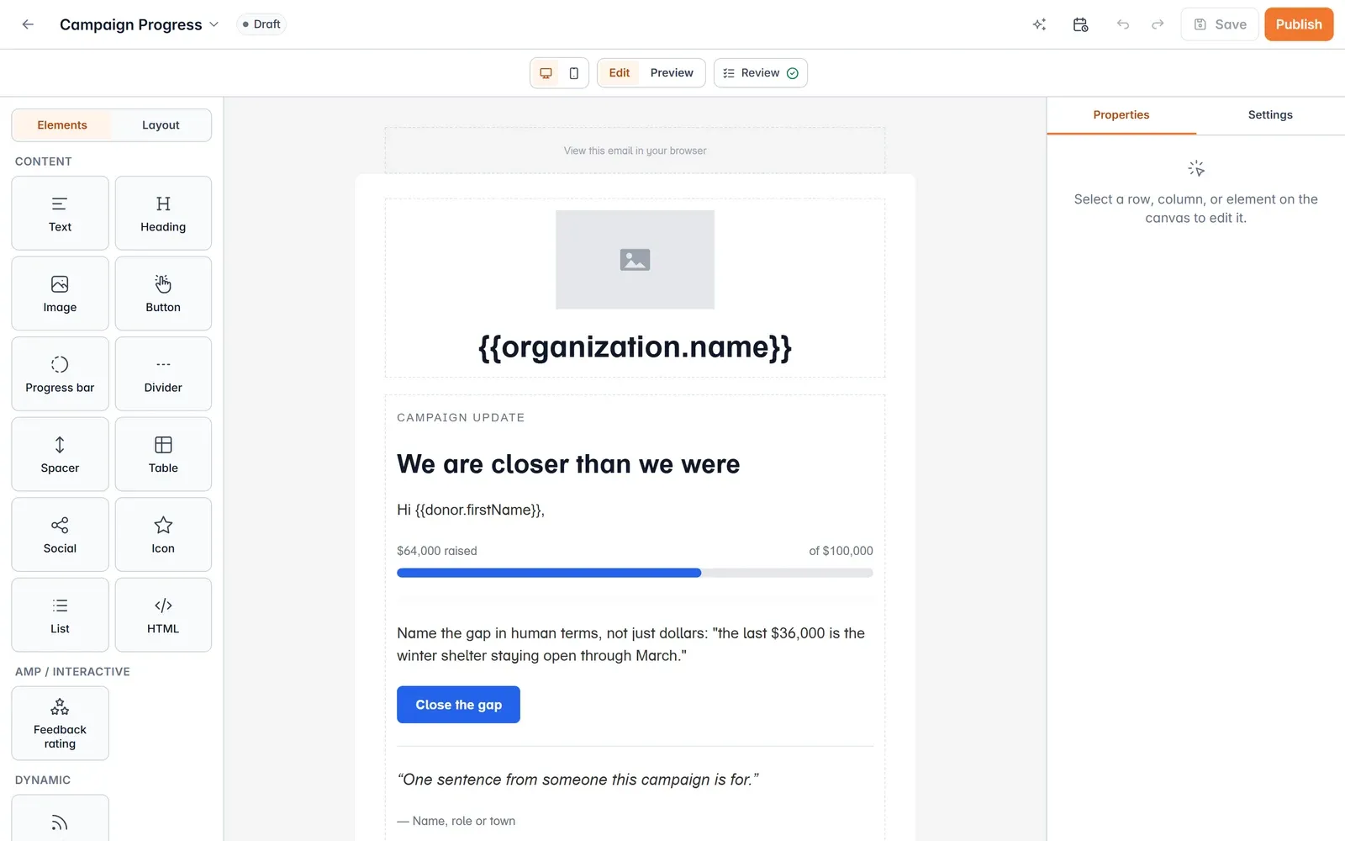Add an Image element
This screenshot has height=841, width=1345.
pos(60,294)
